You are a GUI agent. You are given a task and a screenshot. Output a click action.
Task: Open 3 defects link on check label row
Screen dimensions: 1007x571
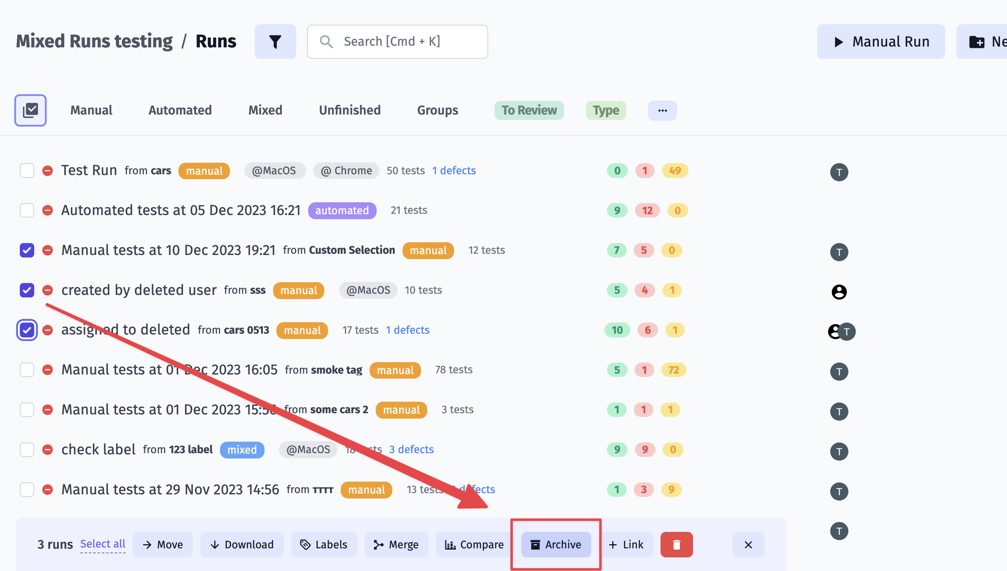pyautogui.click(x=412, y=449)
